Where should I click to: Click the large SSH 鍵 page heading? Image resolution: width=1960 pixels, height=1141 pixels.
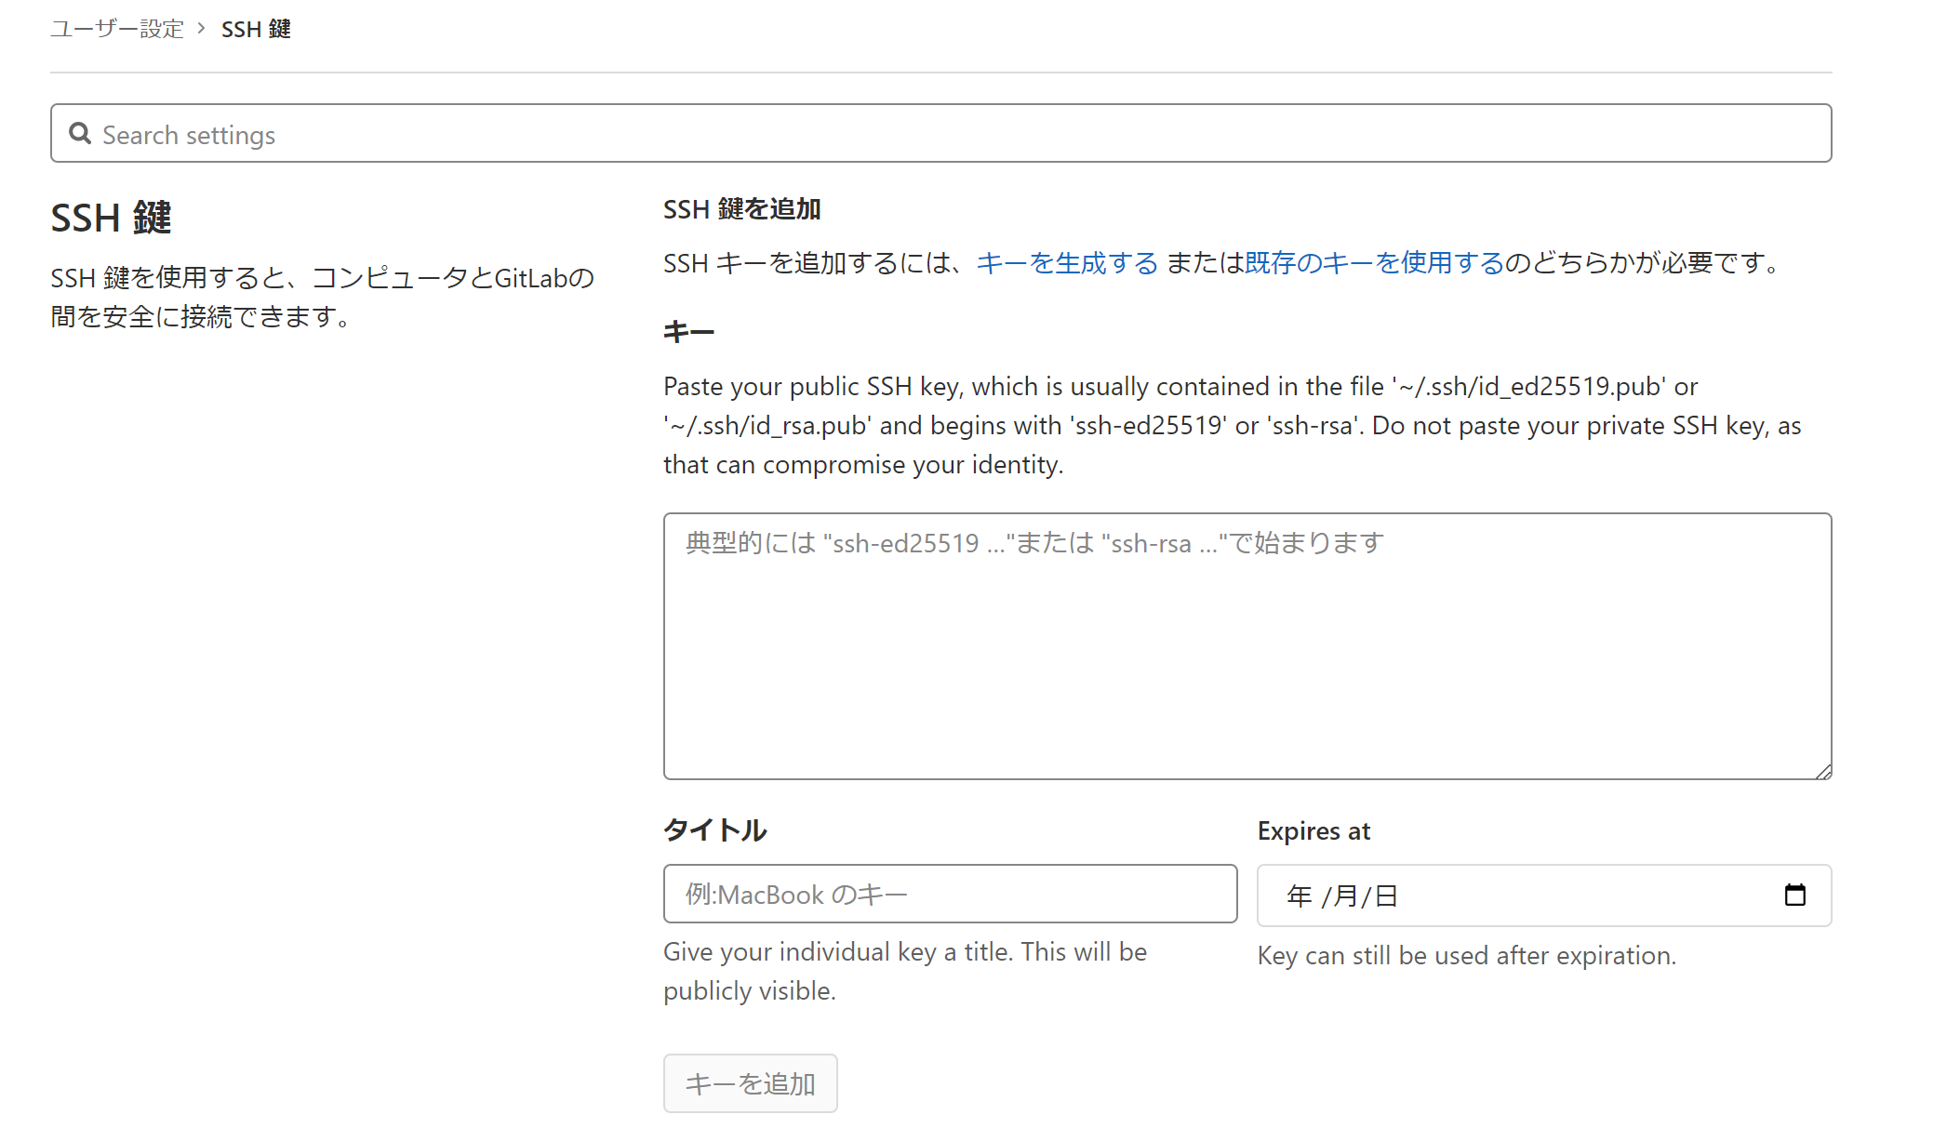(111, 219)
